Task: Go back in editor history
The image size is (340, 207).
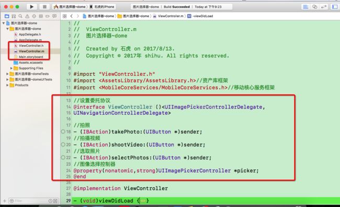Action: [x=71, y=16]
